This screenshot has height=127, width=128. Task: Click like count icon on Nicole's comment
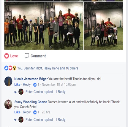(x=35, y=85)
